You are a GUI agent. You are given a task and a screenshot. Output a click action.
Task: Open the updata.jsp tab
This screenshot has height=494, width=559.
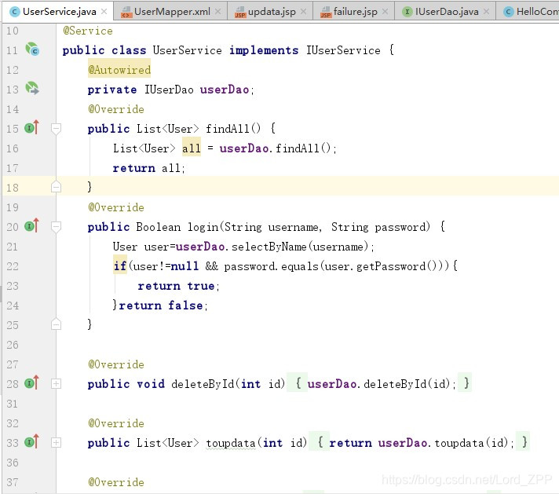tap(270, 12)
